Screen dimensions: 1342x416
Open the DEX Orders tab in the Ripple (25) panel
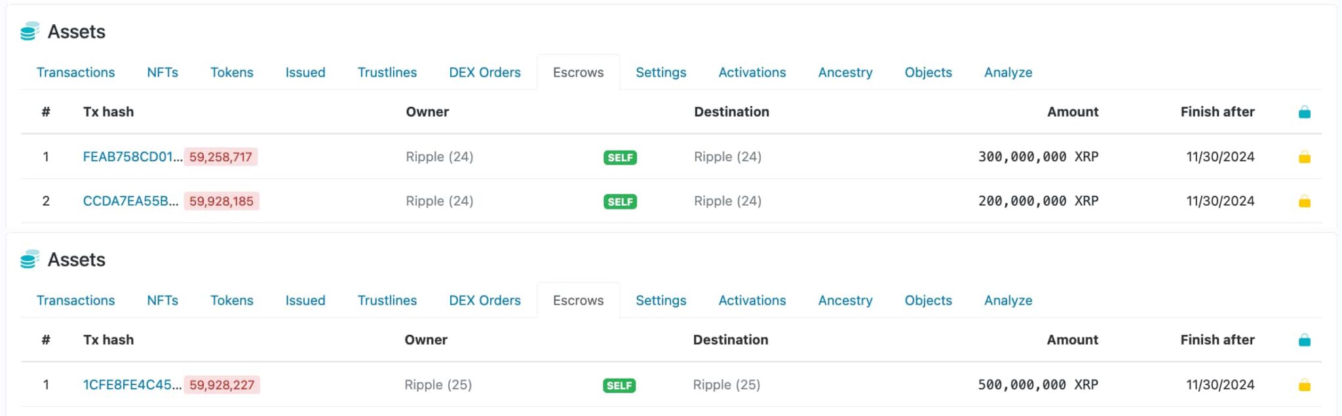pos(484,300)
